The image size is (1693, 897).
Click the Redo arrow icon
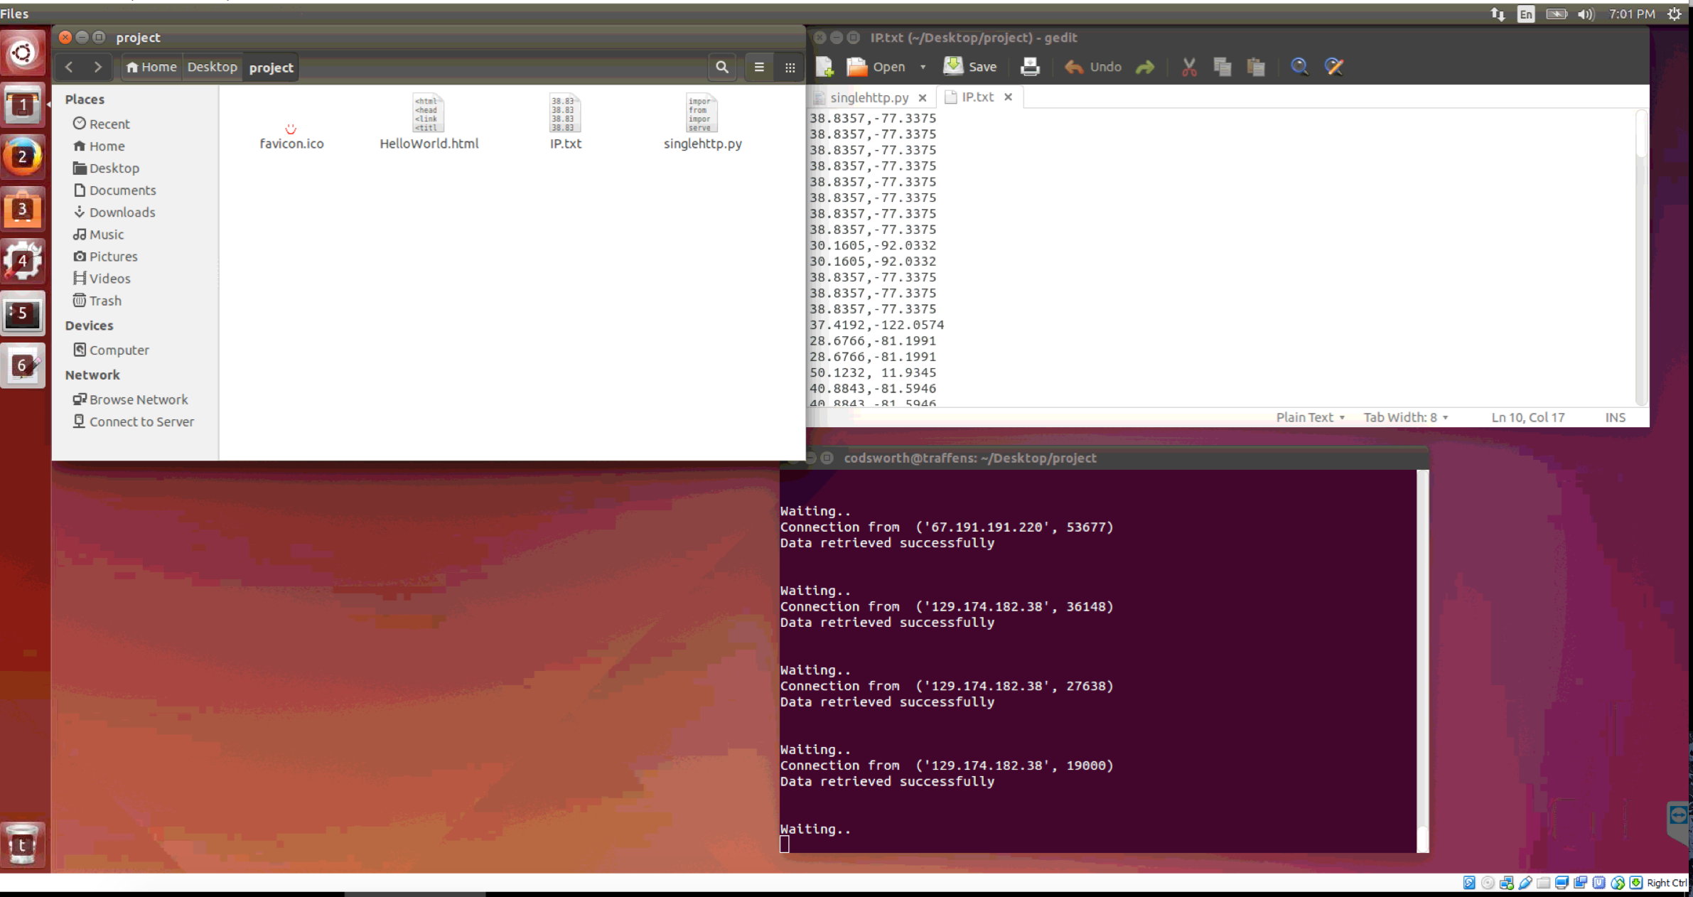click(1145, 67)
